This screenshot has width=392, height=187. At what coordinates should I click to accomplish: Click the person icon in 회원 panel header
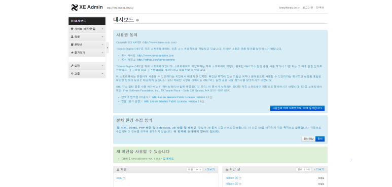[x=118, y=169]
